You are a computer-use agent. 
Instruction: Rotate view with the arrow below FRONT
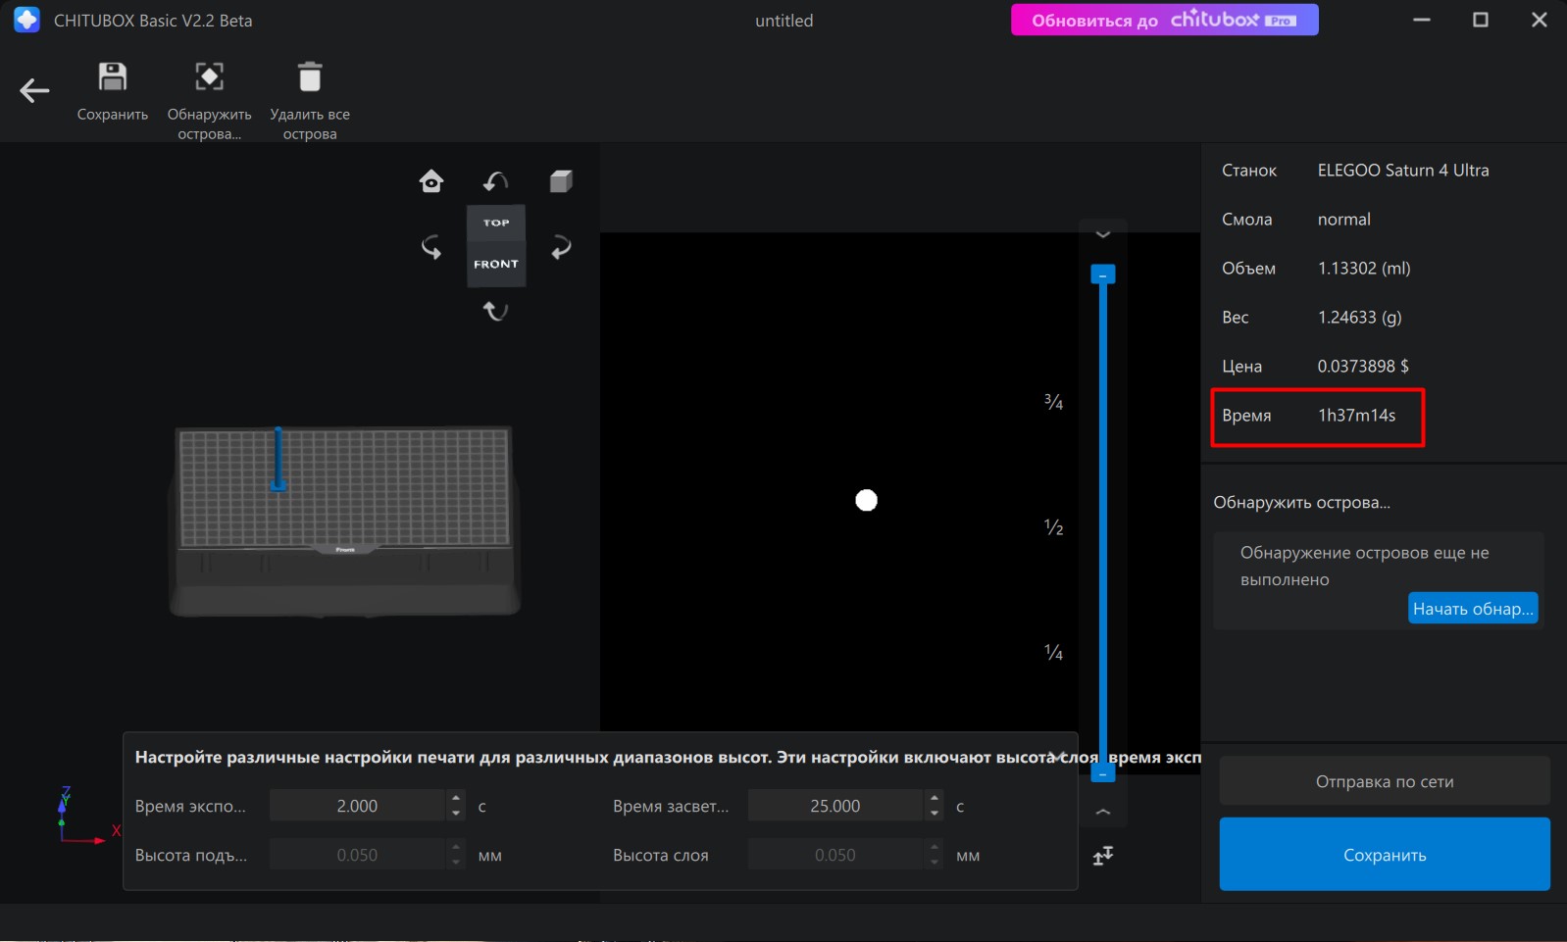[496, 311]
